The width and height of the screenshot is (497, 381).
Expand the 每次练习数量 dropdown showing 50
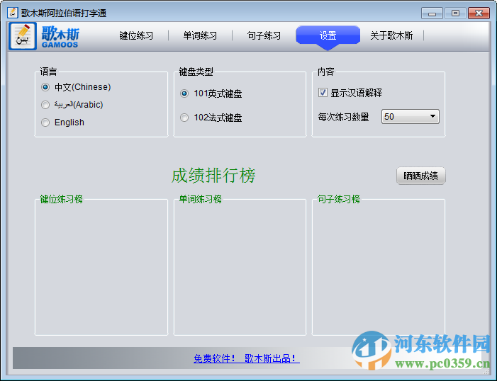[411, 117]
